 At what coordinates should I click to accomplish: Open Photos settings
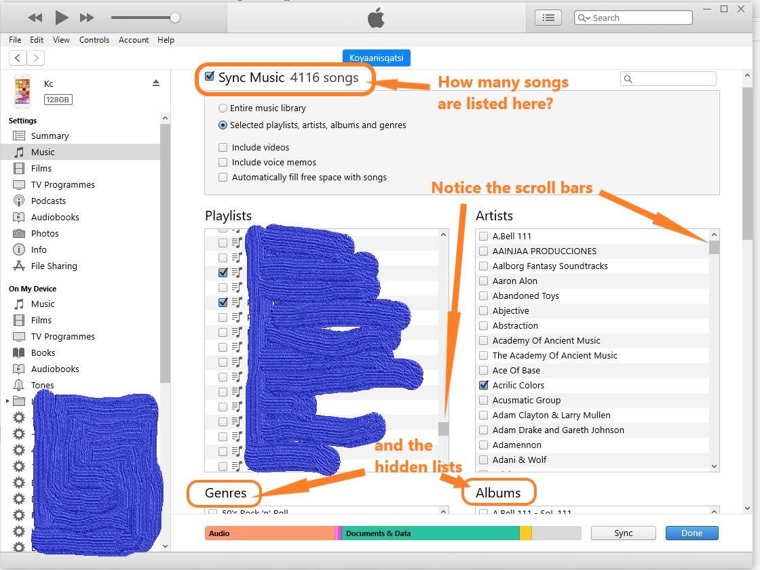tap(45, 233)
